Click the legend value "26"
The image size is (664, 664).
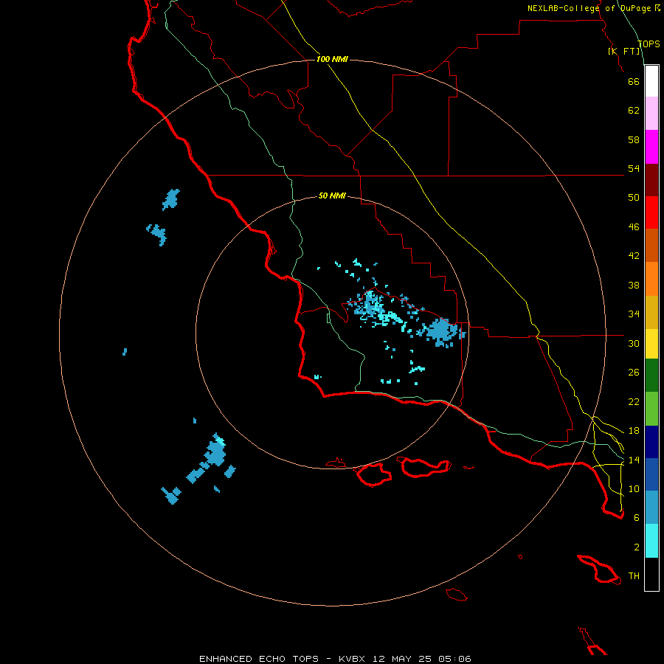(634, 373)
